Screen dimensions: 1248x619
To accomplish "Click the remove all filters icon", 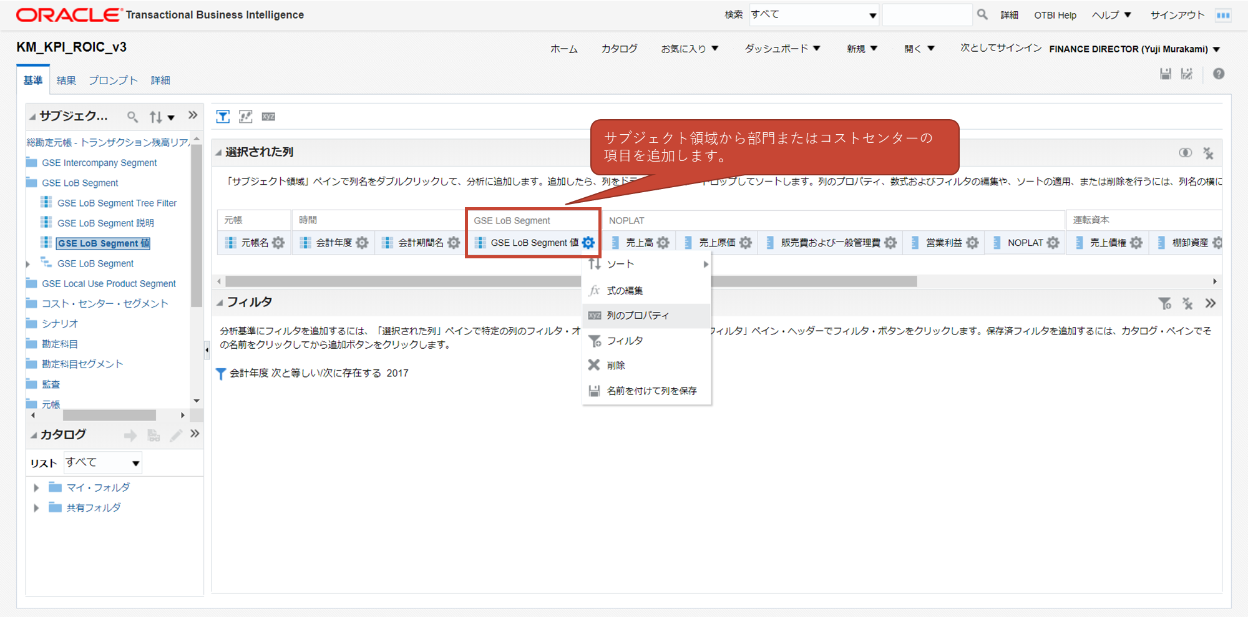I will (1187, 304).
